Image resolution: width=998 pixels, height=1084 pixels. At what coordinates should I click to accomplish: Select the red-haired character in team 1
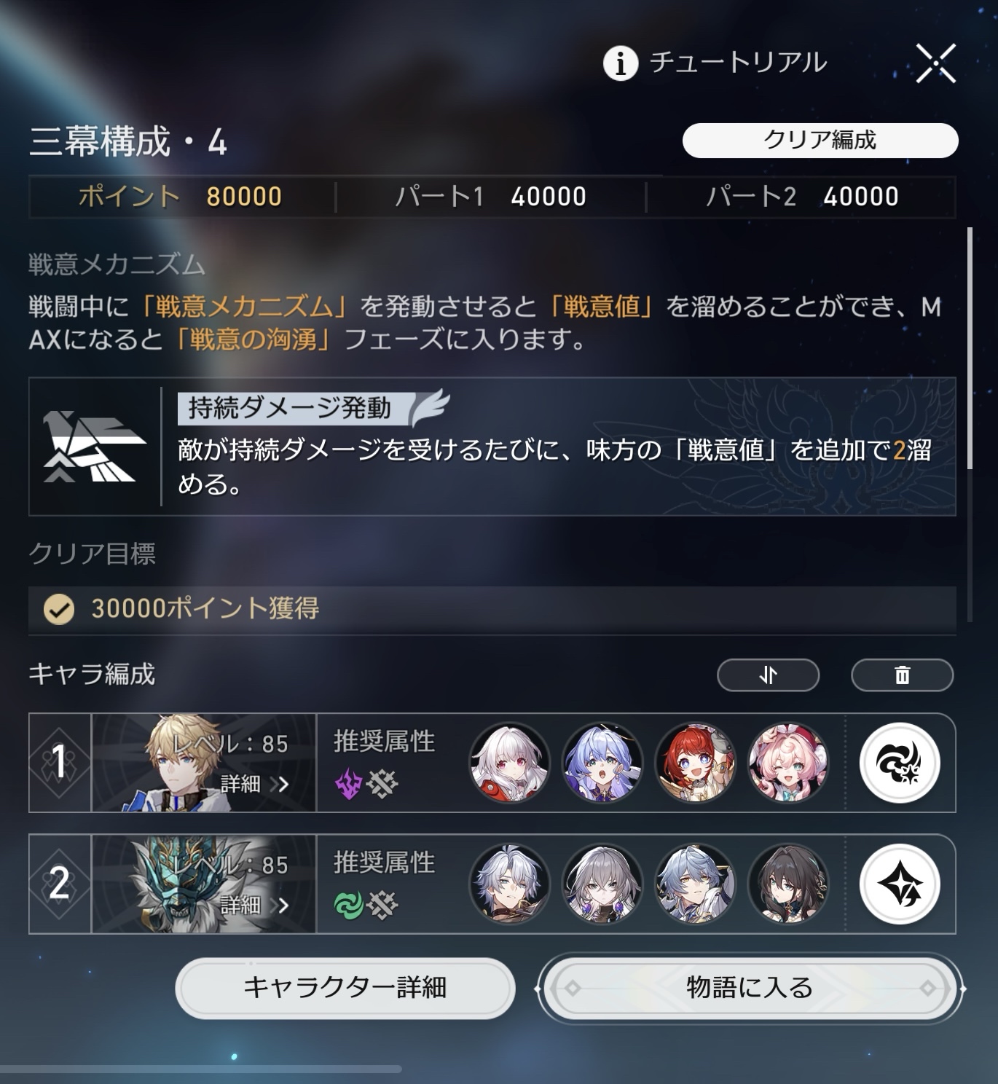[x=696, y=763]
